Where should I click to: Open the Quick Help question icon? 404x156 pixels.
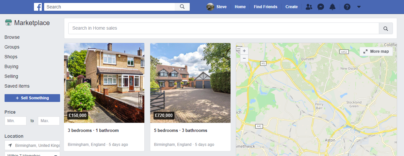click(347, 7)
